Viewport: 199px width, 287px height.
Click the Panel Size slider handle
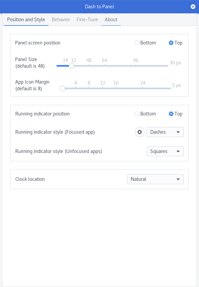pyautogui.click(x=71, y=66)
